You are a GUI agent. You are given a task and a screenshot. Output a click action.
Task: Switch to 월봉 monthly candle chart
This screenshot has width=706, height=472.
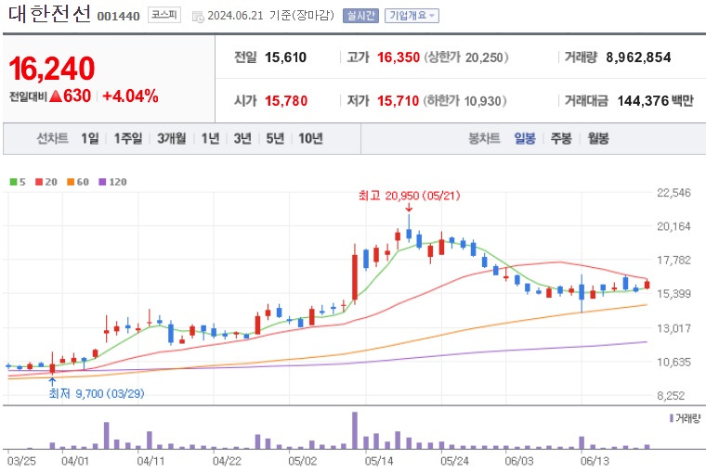[x=598, y=138]
